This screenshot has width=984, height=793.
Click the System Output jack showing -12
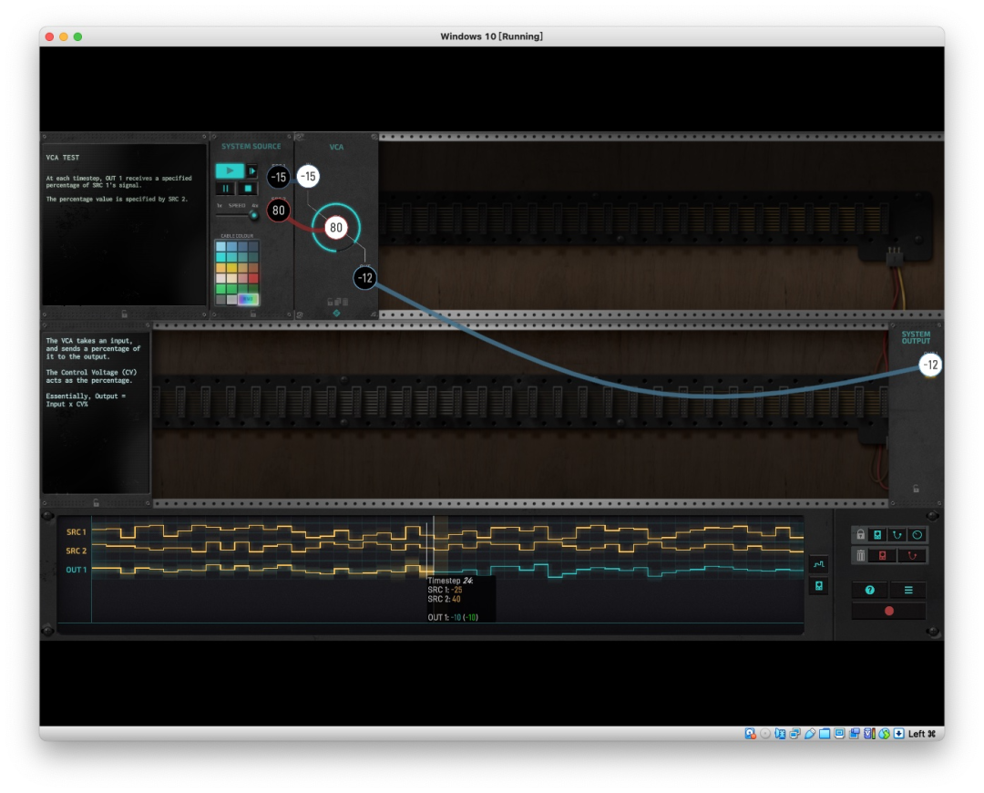pos(930,365)
